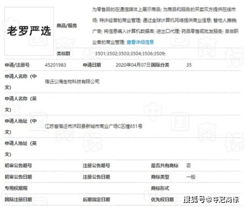
Task: Open the 查看详细信息 link
Action: click(x=140, y=42)
